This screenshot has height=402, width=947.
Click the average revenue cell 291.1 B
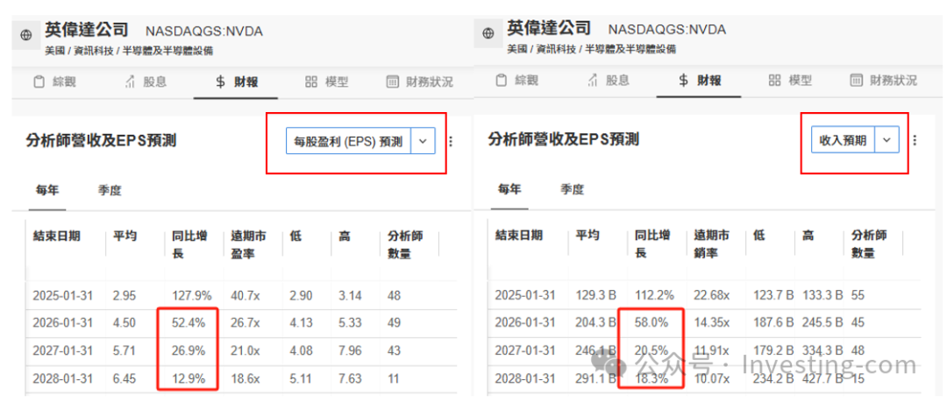pos(595,380)
